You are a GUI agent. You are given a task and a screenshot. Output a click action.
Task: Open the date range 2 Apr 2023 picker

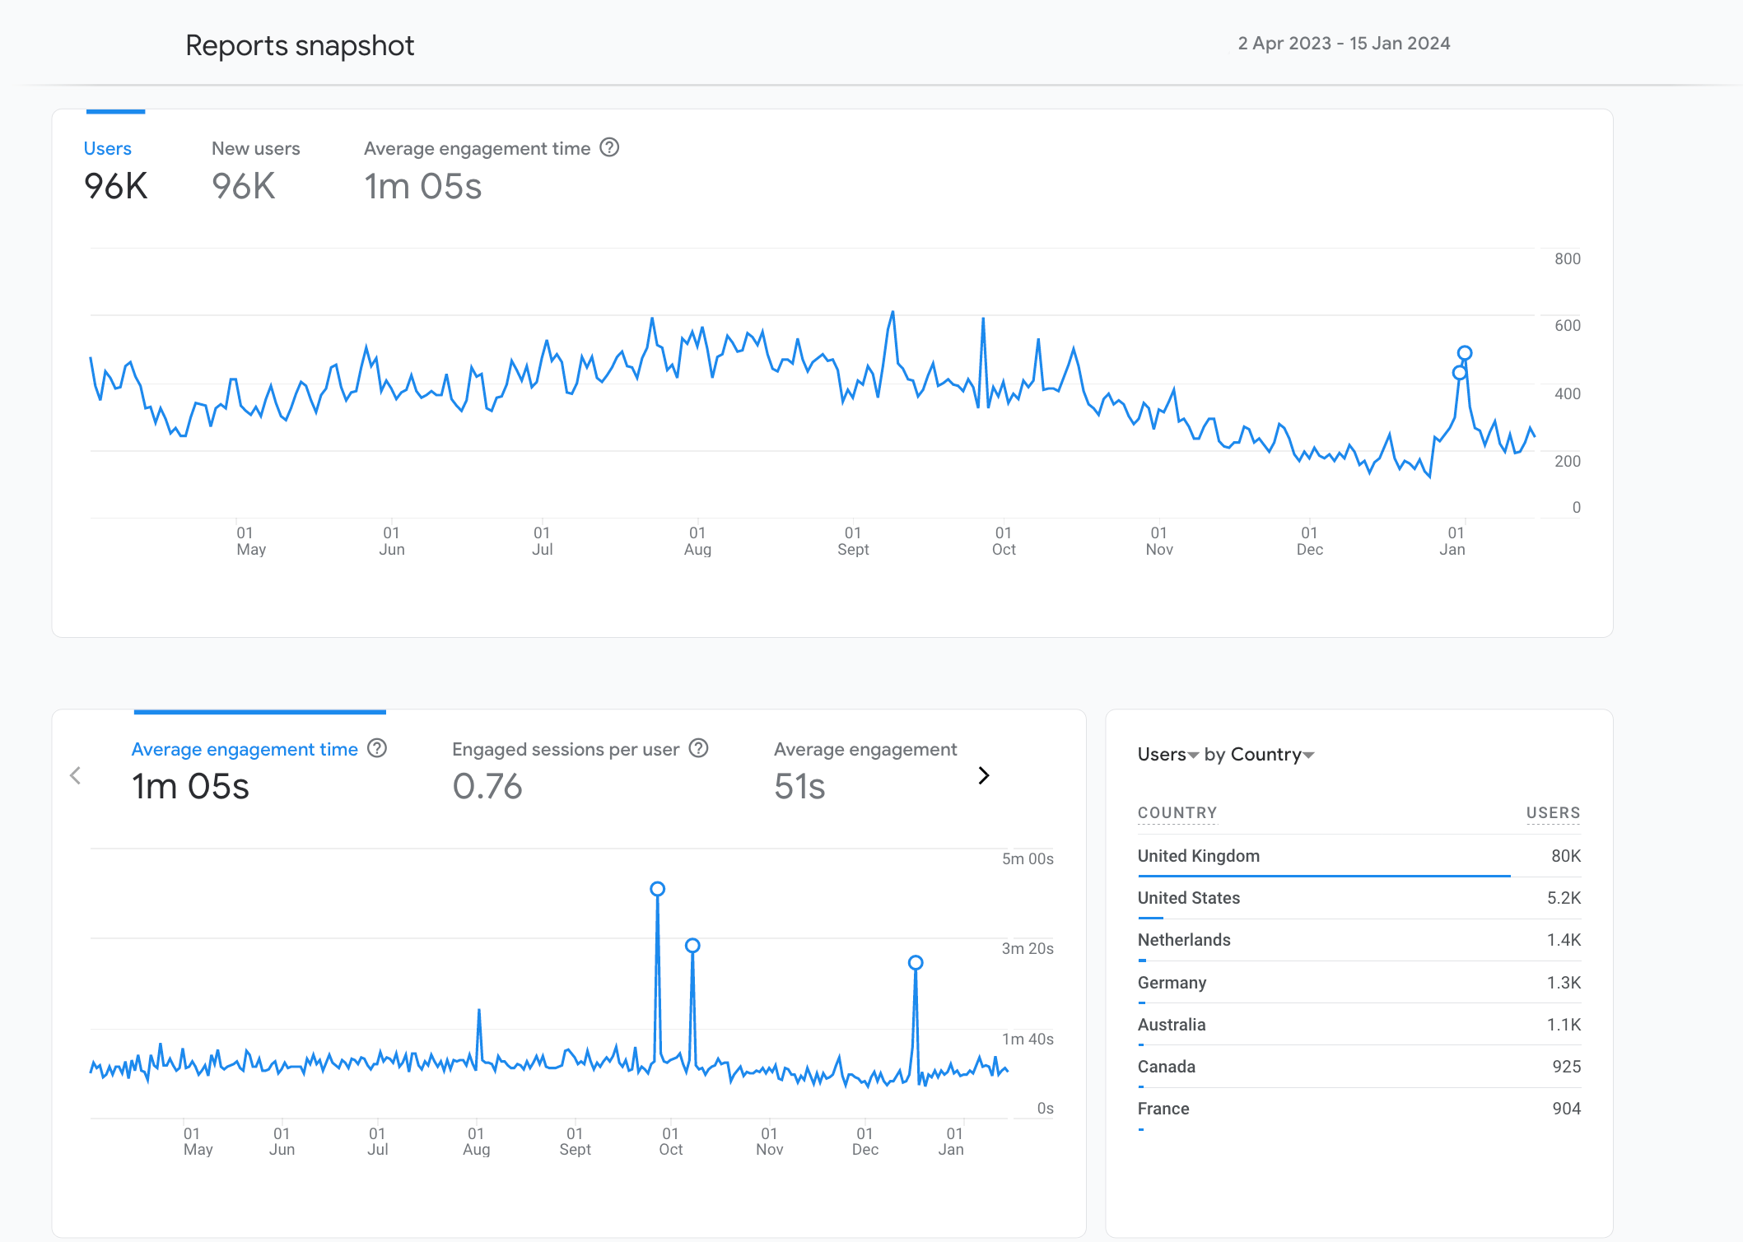(1344, 44)
